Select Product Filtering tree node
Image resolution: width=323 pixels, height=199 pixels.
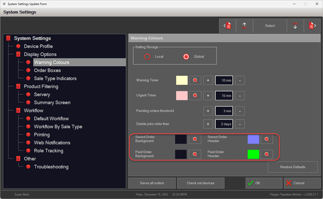point(41,86)
